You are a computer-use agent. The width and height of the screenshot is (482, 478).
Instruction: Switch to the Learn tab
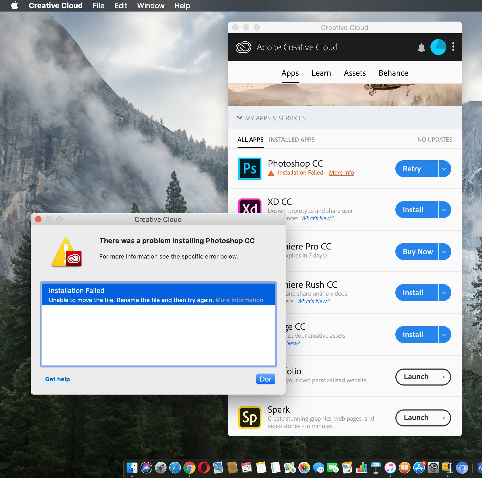coord(321,73)
